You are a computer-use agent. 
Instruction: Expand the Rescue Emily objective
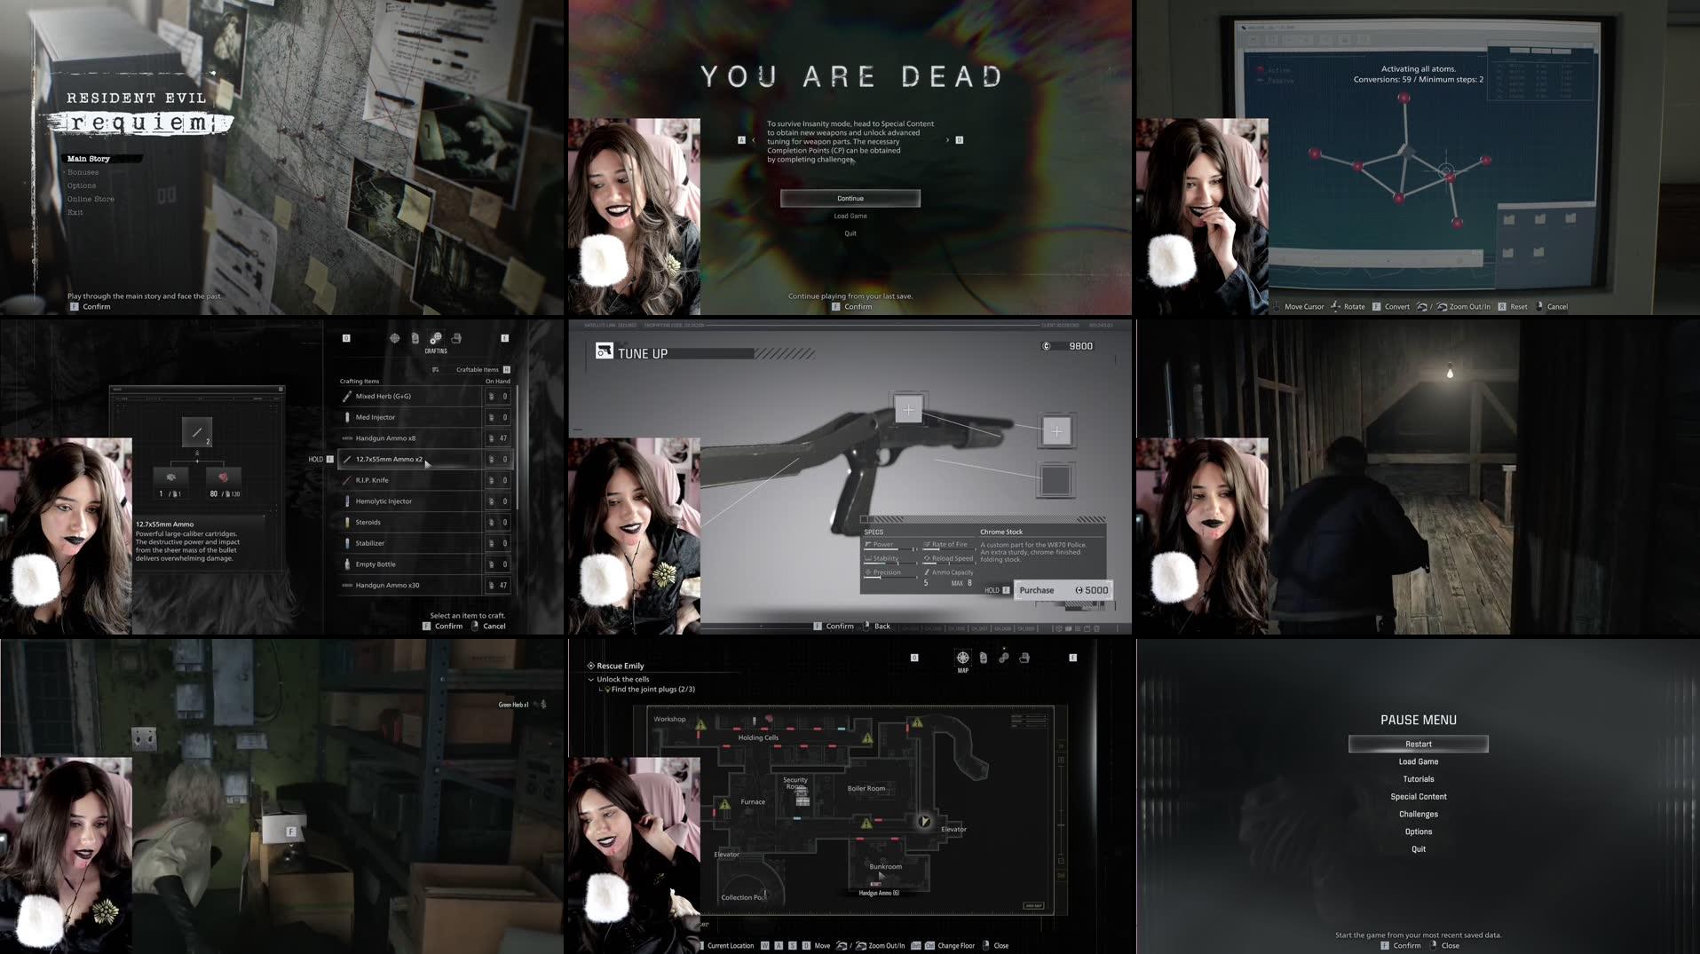click(590, 666)
